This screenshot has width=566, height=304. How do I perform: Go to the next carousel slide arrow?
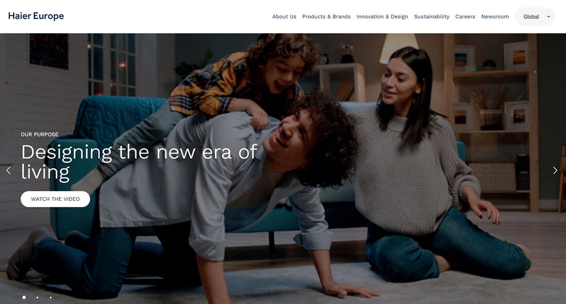point(555,170)
